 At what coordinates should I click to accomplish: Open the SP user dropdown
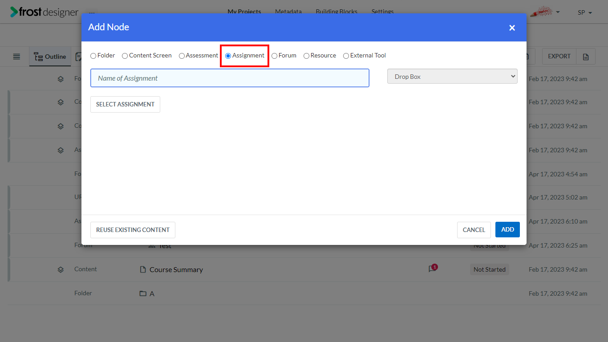click(585, 12)
